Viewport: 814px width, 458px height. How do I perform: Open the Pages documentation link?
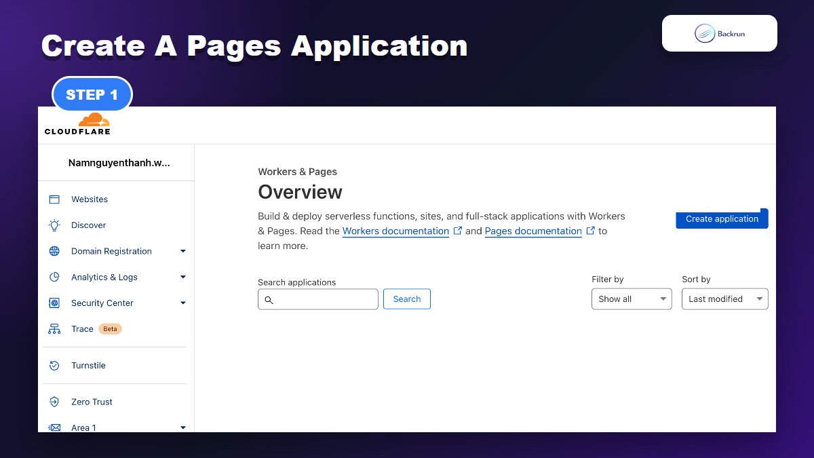[533, 231]
